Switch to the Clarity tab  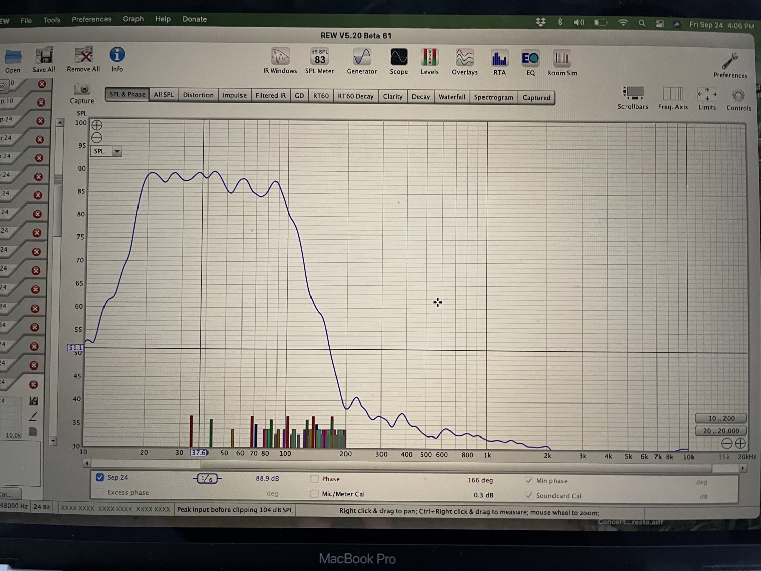393,97
